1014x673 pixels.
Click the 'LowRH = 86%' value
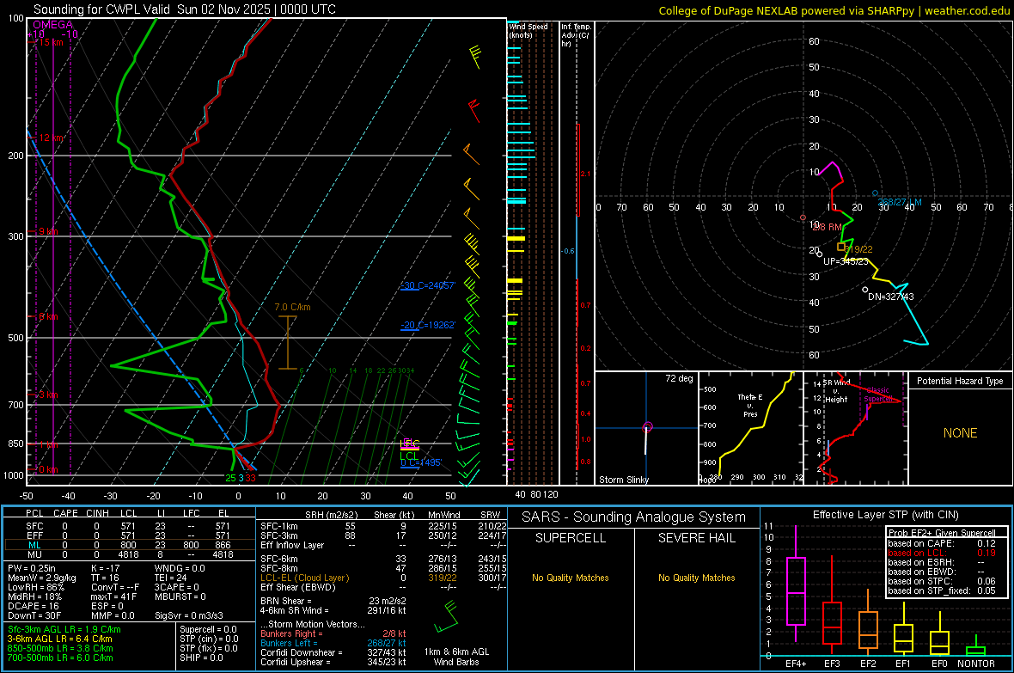(36, 587)
